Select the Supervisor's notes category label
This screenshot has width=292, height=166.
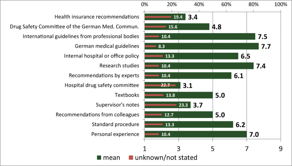118,105
